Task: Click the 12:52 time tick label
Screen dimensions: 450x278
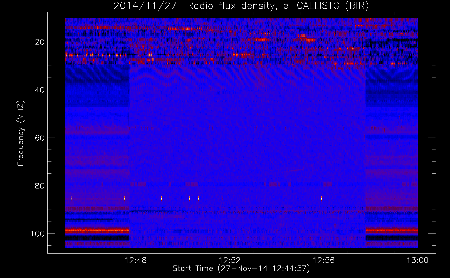Action: click(230, 260)
